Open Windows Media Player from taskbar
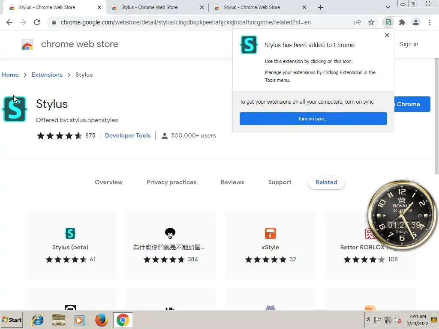Image resolution: width=439 pixels, height=329 pixels. pyautogui.click(x=79, y=320)
